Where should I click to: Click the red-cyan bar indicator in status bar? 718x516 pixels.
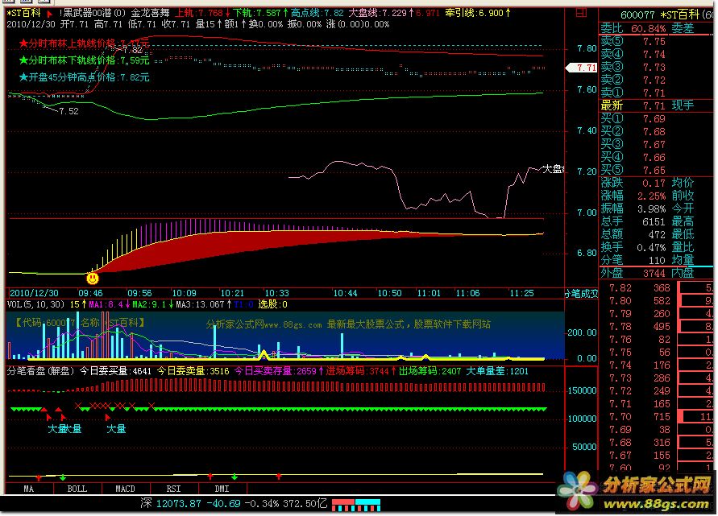point(356,505)
